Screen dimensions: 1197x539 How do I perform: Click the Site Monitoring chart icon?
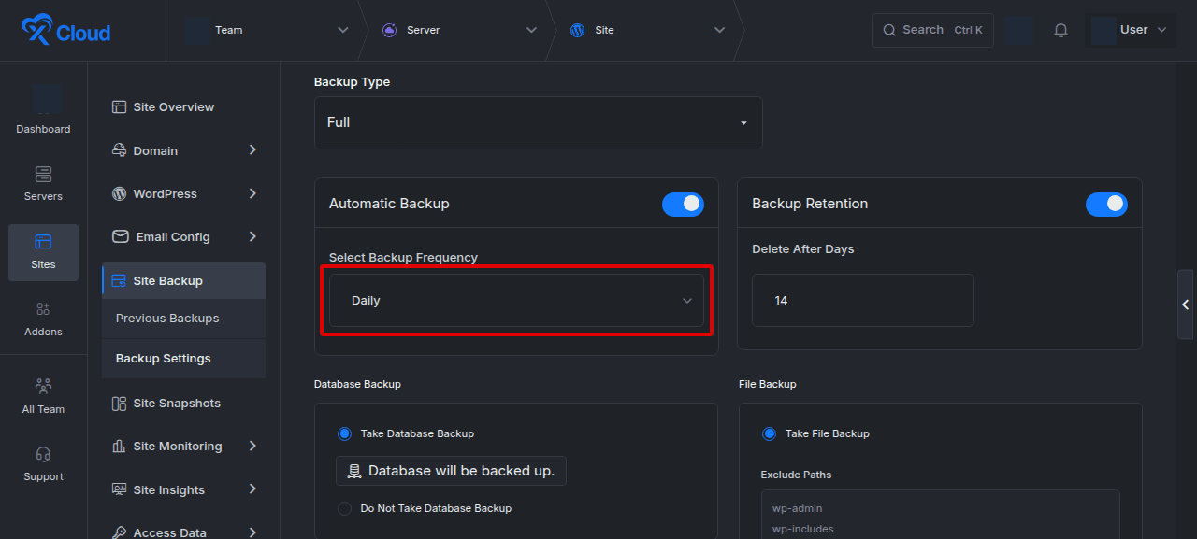(x=119, y=447)
